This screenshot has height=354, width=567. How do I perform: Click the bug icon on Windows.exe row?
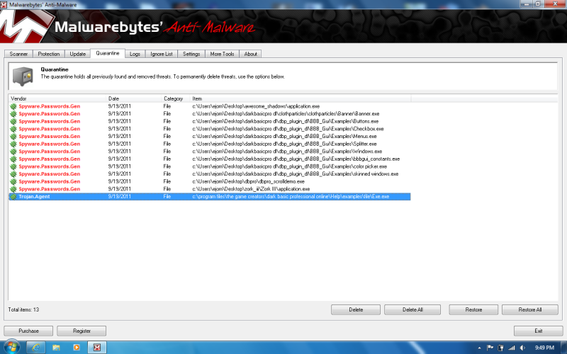click(x=13, y=152)
